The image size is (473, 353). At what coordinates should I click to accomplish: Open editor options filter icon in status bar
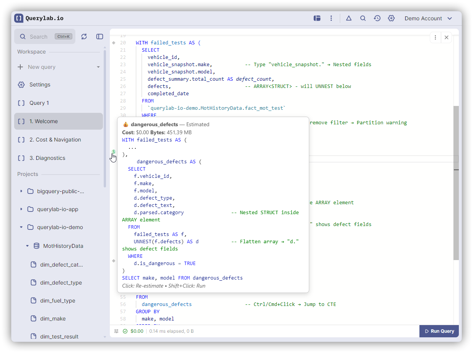(x=116, y=331)
